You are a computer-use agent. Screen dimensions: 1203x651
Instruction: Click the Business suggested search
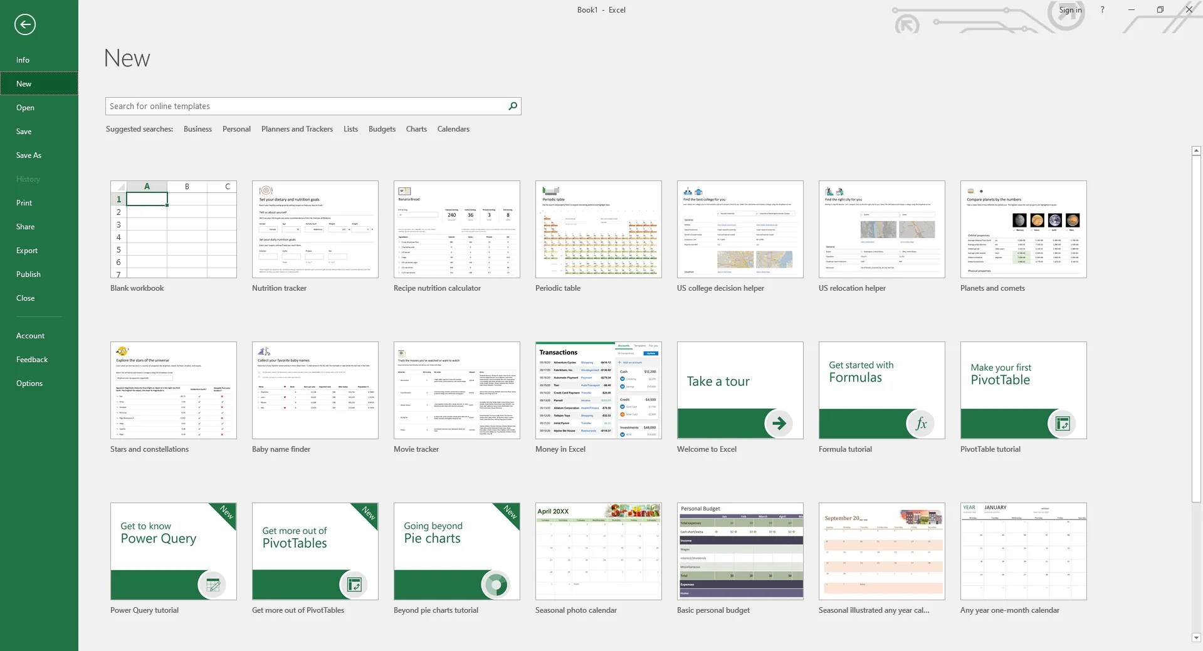(x=197, y=129)
